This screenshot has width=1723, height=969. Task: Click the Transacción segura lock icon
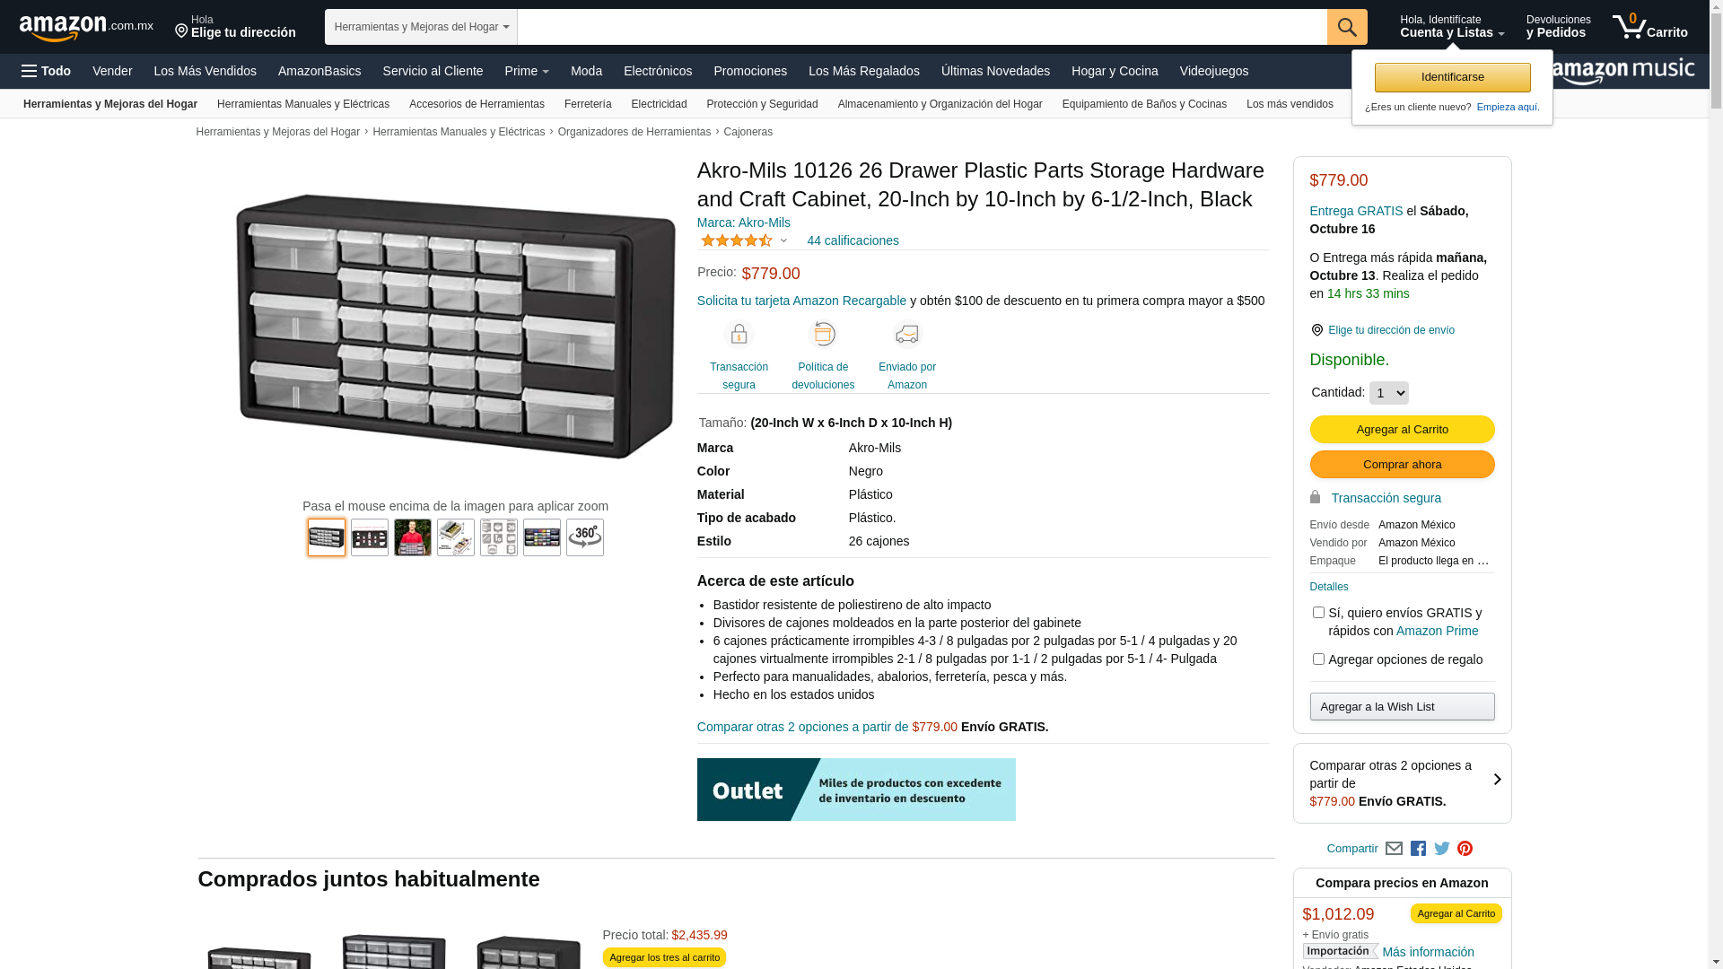click(x=739, y=335)
